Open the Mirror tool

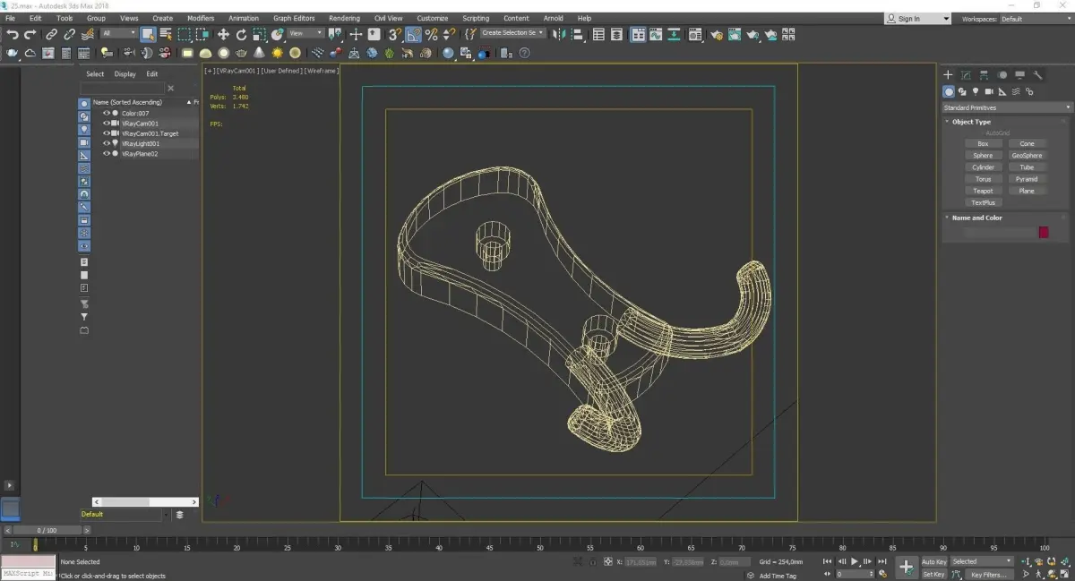560,34
